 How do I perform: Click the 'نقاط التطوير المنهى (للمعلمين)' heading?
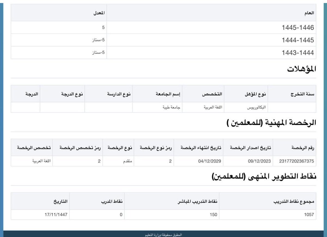(264, 176)
